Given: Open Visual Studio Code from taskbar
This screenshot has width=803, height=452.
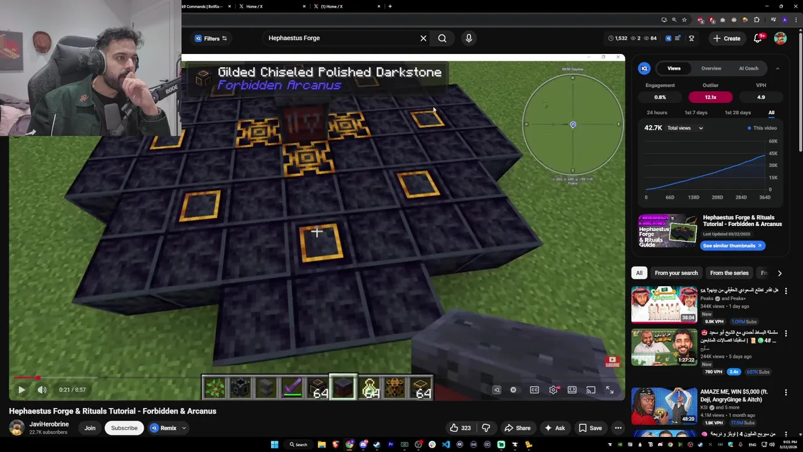Looking at the screenshot, I should point(445,444).
